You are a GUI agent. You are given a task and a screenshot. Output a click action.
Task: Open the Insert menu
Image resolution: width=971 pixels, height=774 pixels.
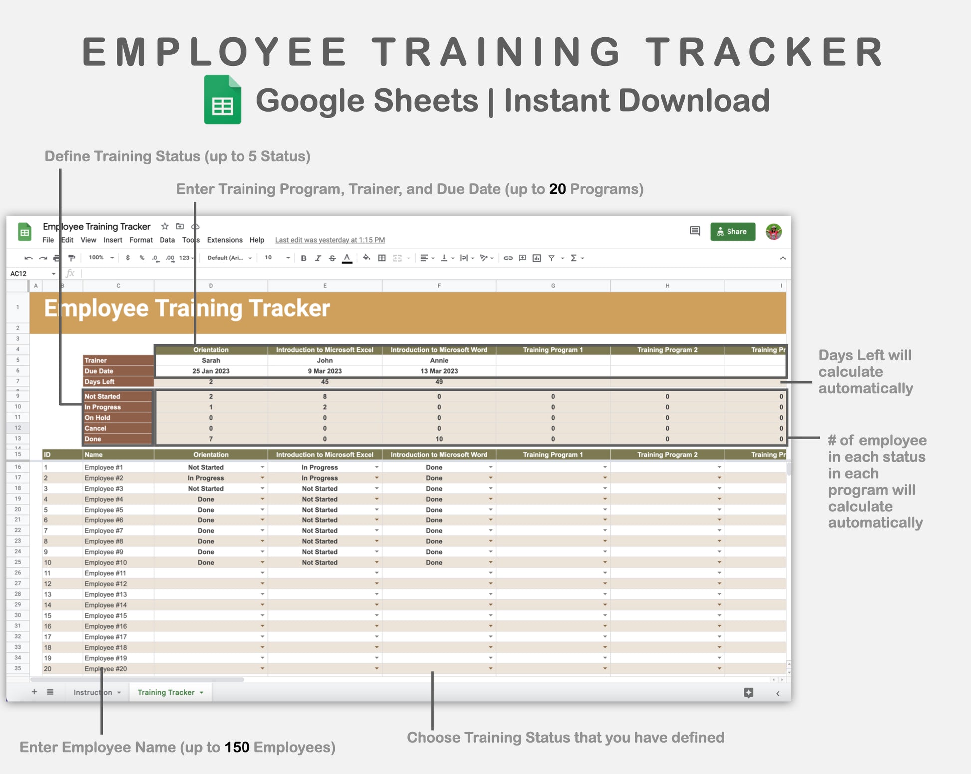(113, 240)
